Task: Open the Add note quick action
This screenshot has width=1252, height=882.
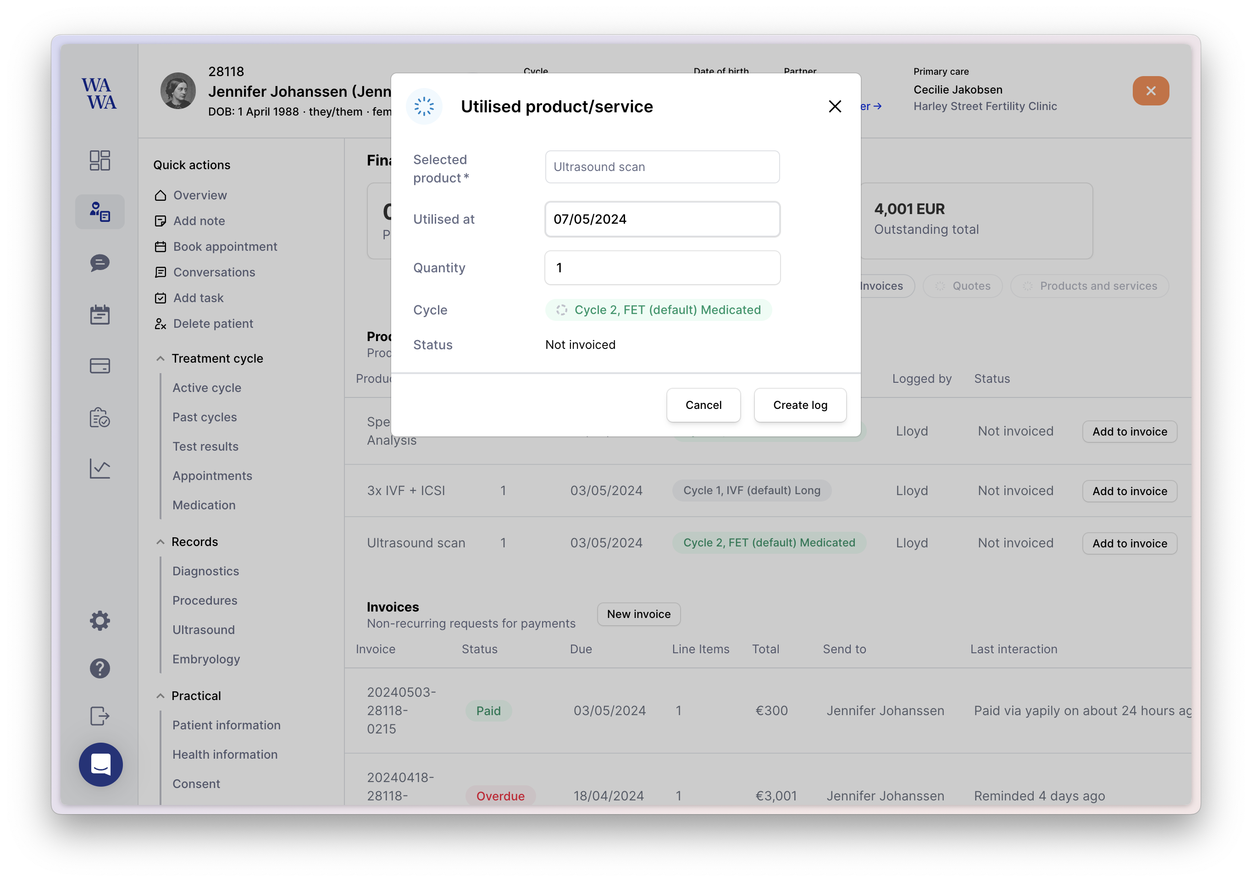Action: [x=199, y=220]
